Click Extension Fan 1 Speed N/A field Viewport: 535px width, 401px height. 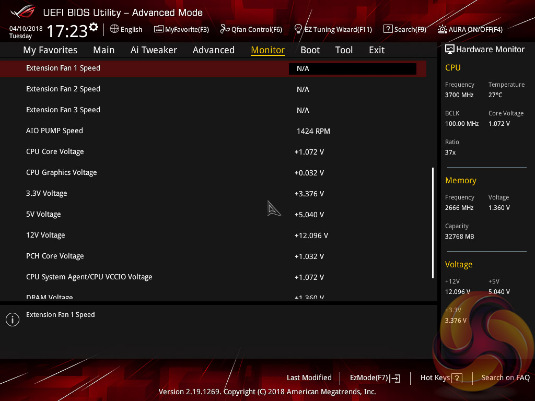tap(353, 68)
